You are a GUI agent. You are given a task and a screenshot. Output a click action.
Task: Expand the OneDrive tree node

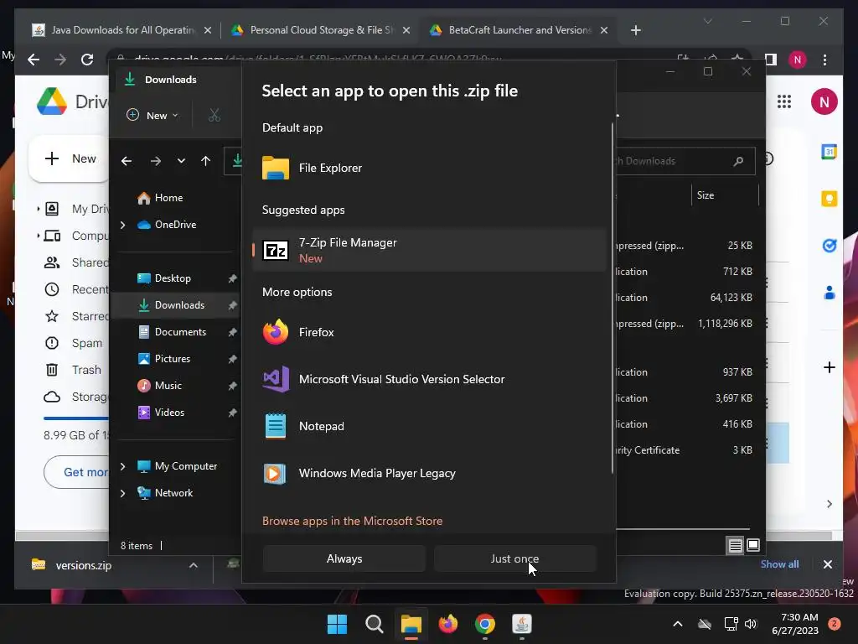[122, 225]
